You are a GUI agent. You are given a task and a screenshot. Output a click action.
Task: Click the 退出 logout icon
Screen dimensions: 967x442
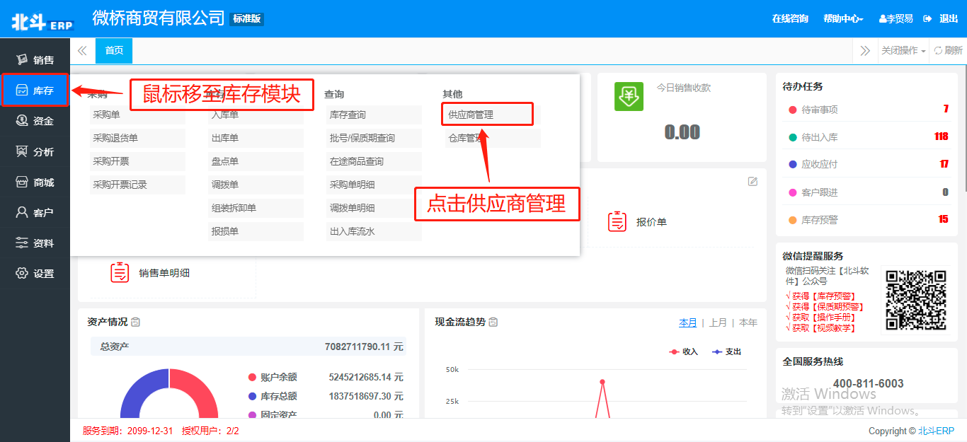[x=927, y=18]
